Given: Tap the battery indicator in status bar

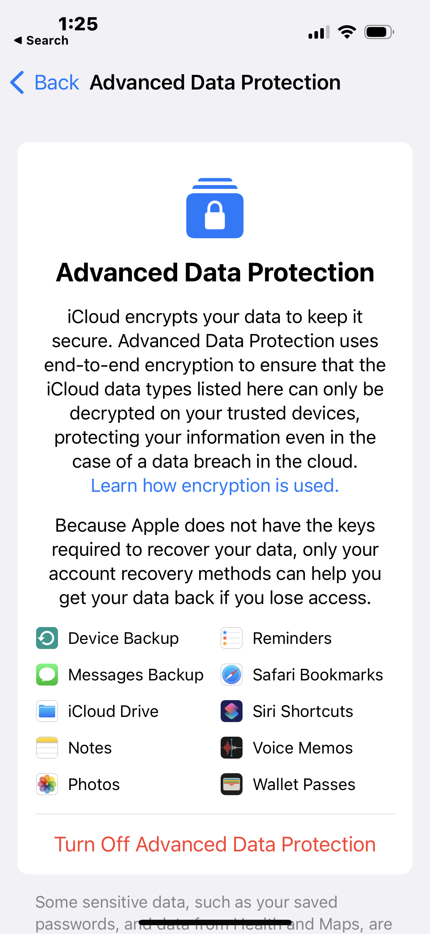Looking at the screenshot, I should click(x=379, y=32).
